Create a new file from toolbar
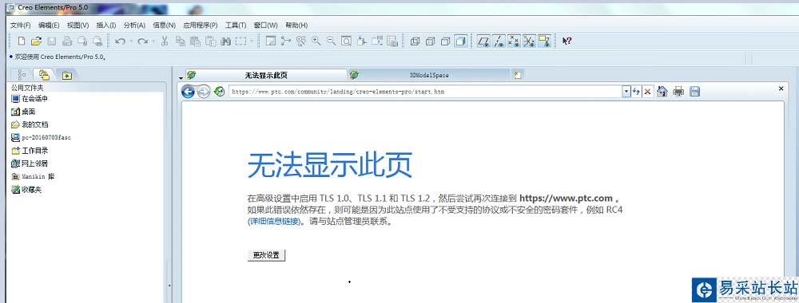The width and height of the screenshot is (799, 303). pyautogui.click(x=22, y=41)
